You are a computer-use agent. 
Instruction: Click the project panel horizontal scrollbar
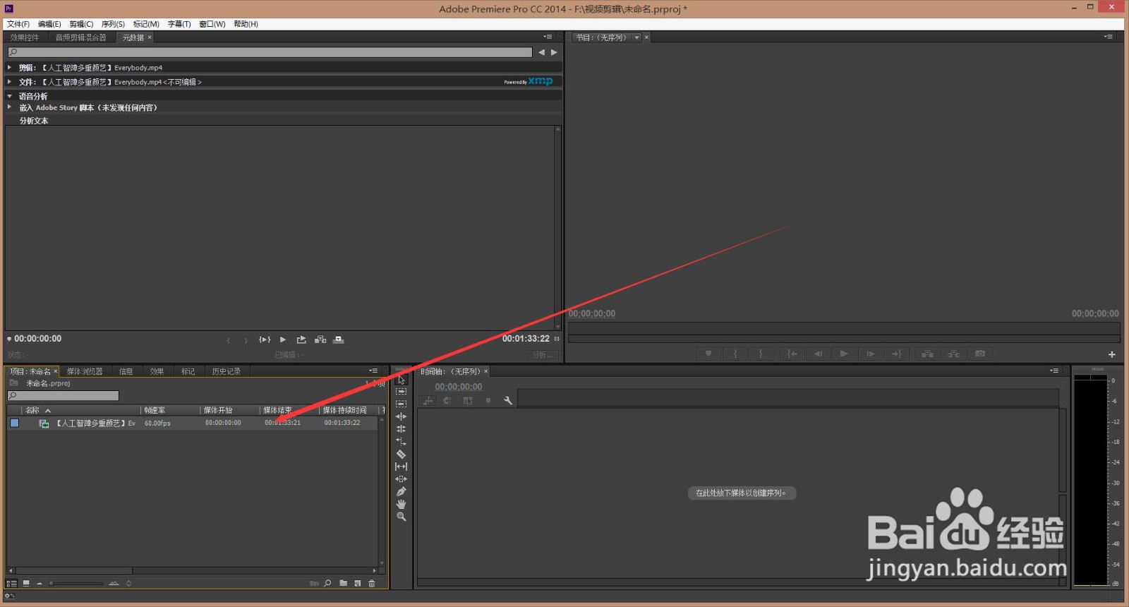click(x=74, y=570)
